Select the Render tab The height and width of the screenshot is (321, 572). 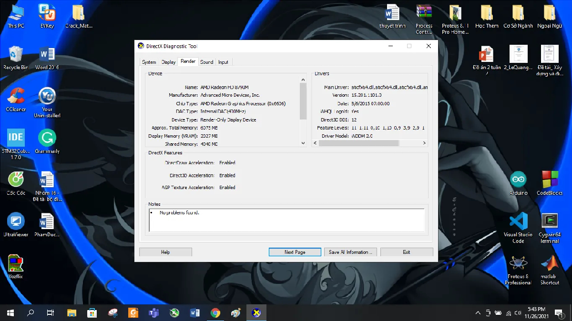[x=188, y=61]
